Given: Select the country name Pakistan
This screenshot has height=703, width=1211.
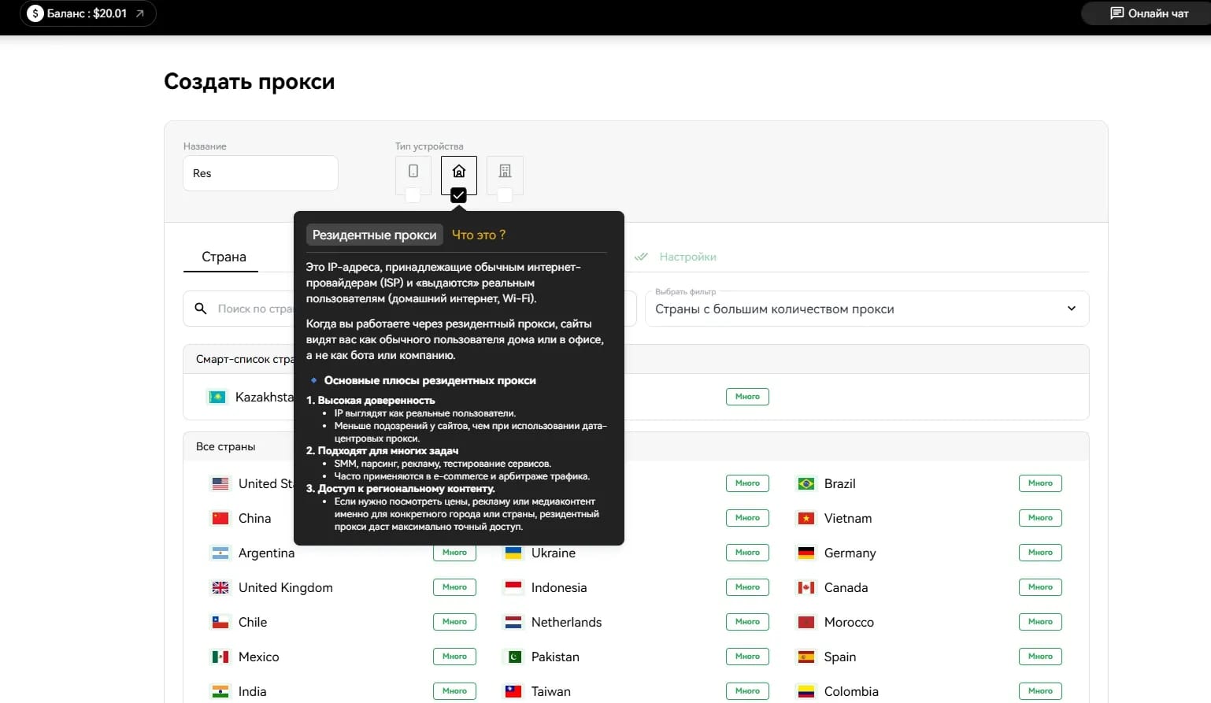Looking at the screenshot, I should click(555, 657).
